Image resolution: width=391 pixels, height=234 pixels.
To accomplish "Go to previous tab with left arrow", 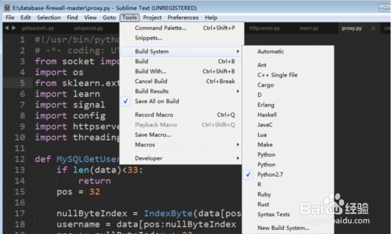I will point(7,28).
